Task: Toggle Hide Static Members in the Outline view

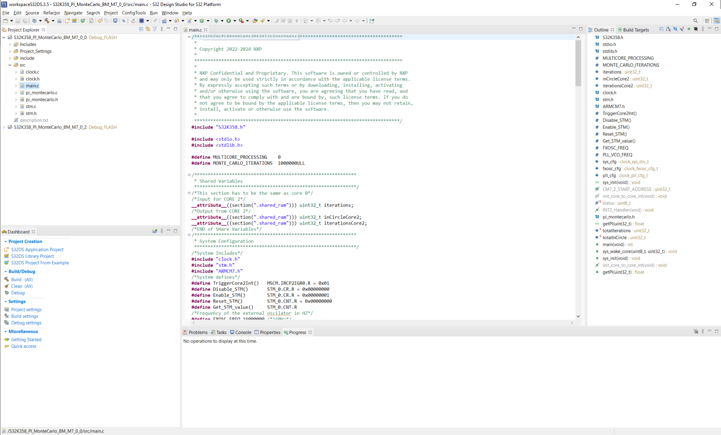Action: coord(682,29)
